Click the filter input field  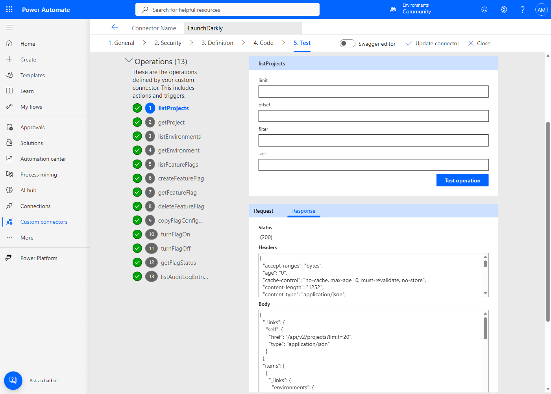pos(373,140)
